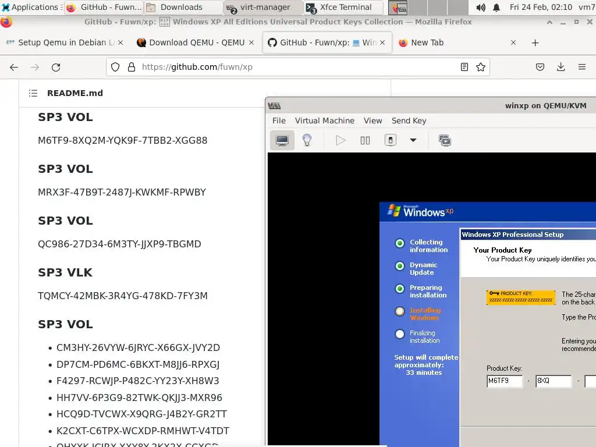The image size is (596, 447).
Task: Open tracking protection shield icon
Action: pos(115,68)
